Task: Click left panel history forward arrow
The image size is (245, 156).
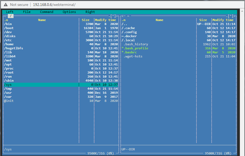Action: [117, 16]
